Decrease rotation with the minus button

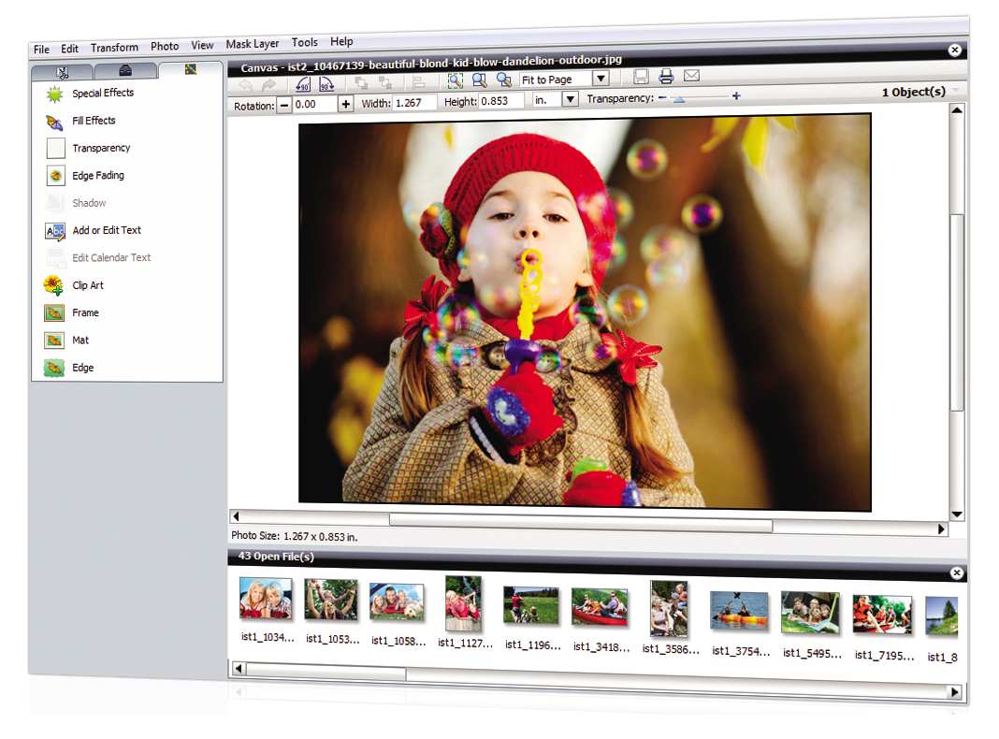click(x=283, y=106)
